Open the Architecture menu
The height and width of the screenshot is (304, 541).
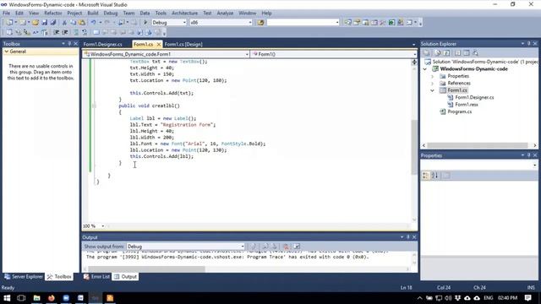point(184,14)
